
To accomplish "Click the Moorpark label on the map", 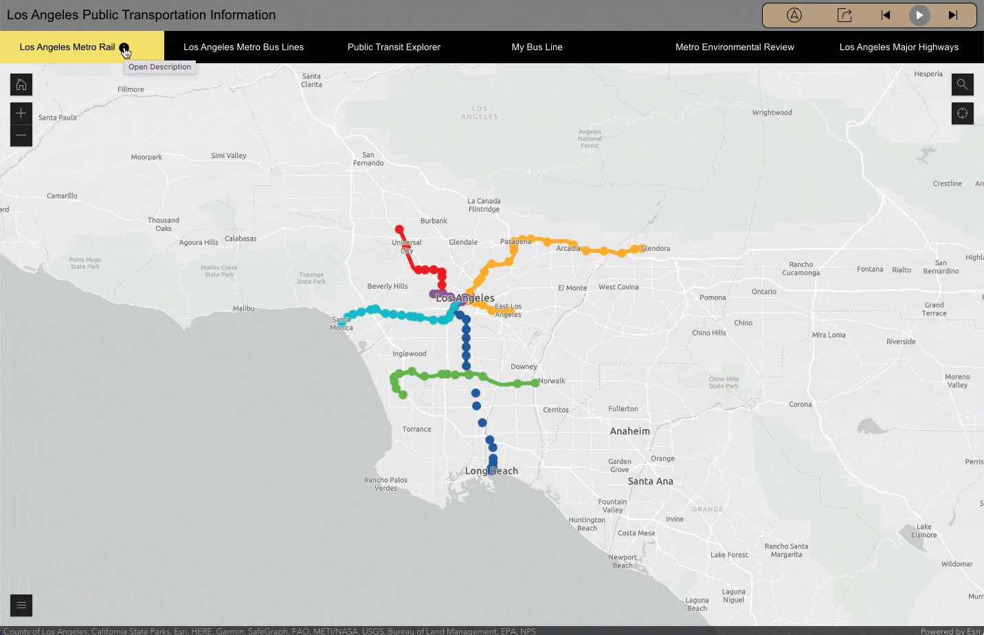I will tap(146, 157).
